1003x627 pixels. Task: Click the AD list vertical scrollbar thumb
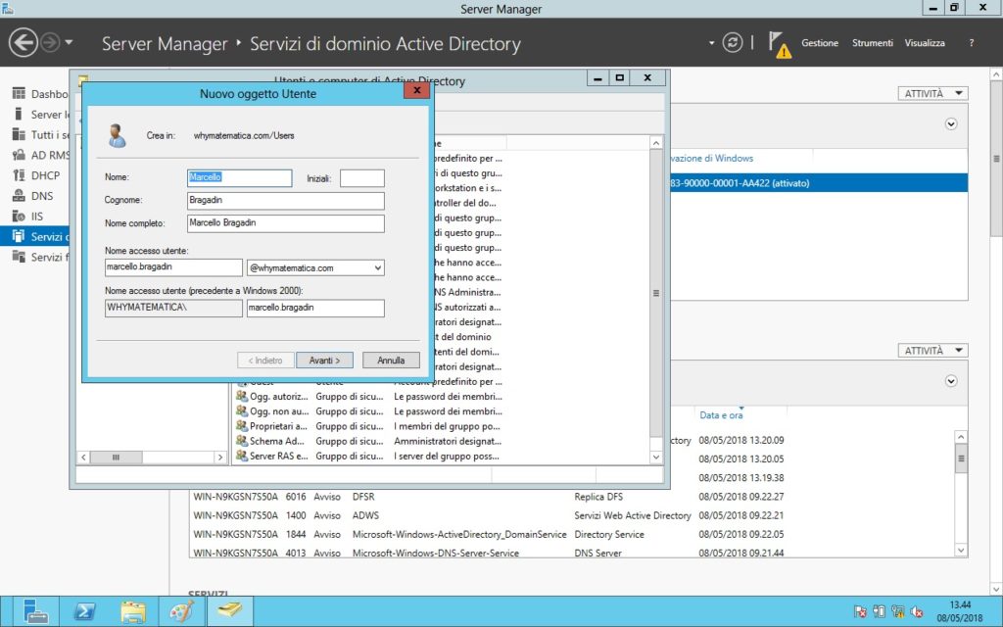[655, 293]
